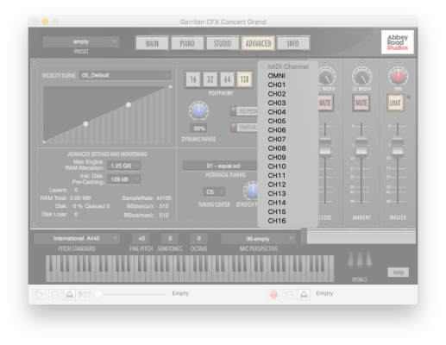This screenshot has height=345, width=446.
Task: Click the red Record button
Action: tap(273, 294)
